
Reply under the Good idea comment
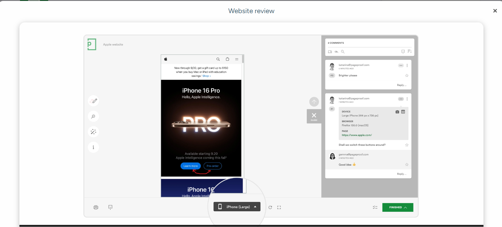coord(402,174)
